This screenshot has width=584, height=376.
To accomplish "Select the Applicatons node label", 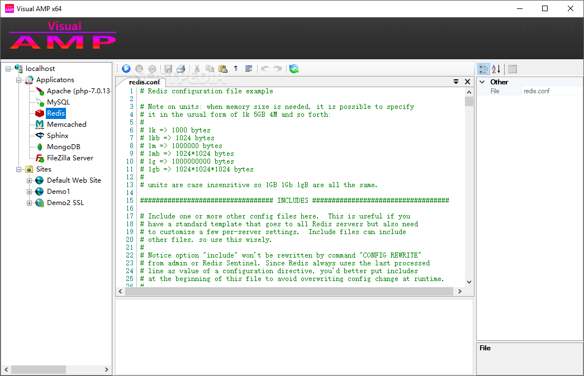I will pyautogui.click(x=55, y=80).
